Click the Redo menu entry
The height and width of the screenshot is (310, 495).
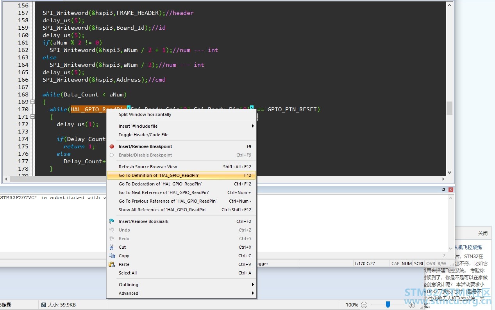[x=181, y=239]
